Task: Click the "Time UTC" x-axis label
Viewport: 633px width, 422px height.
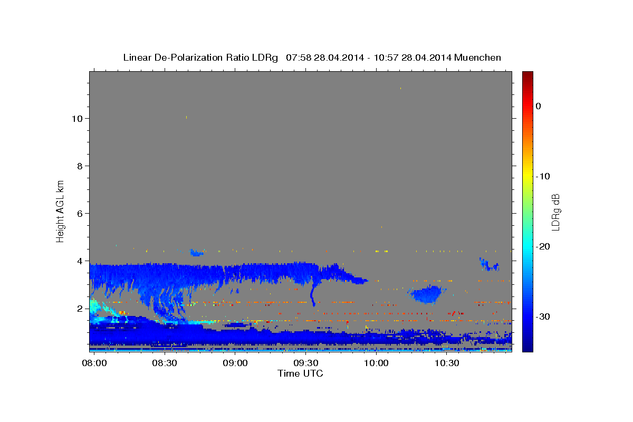Action: 300,373
